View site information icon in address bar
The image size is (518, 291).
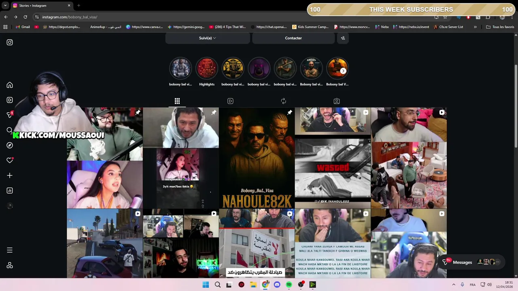[x=37, y=17]
